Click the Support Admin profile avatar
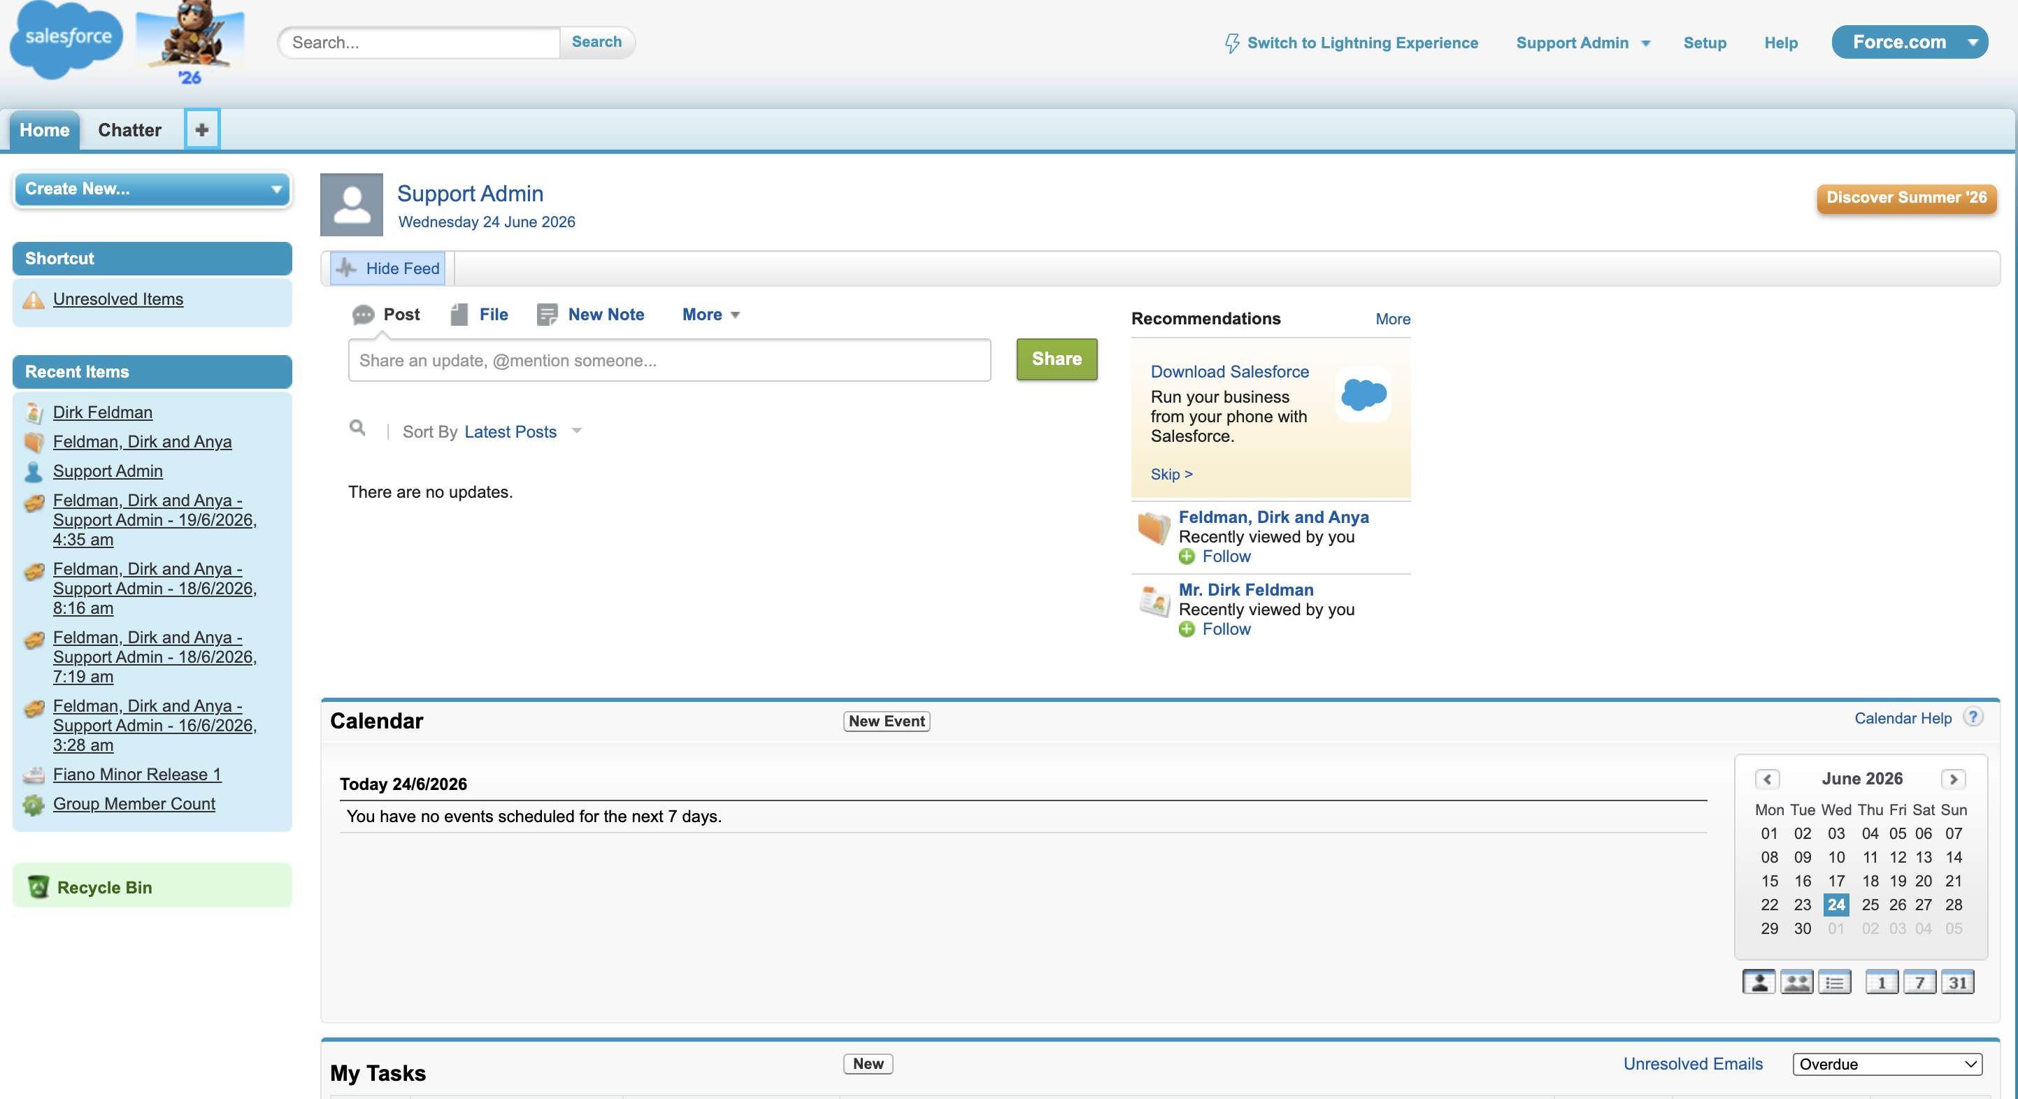Screen dimensions: 2018x1099 click(352, 204)
